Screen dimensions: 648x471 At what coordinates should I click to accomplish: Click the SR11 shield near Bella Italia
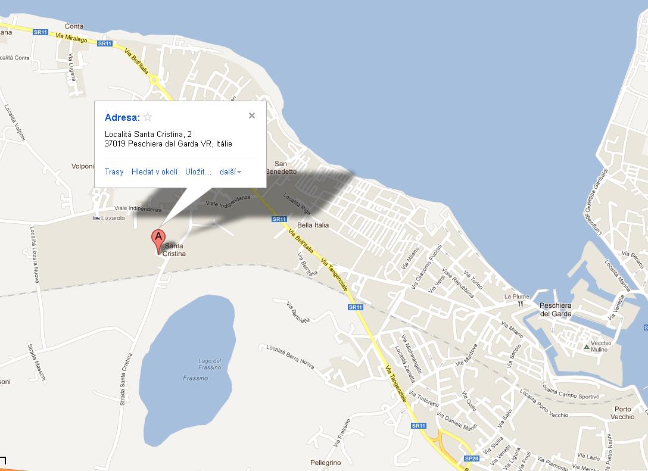[279, 219]
